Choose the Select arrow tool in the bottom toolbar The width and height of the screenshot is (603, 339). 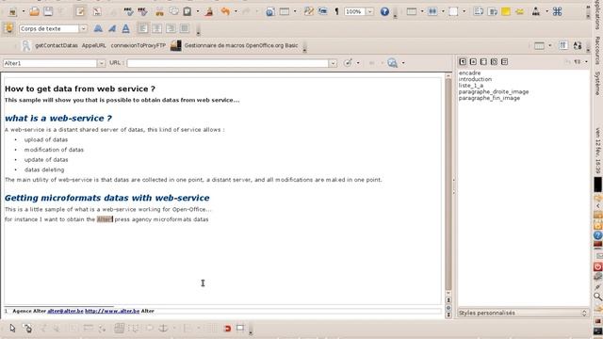[x=12, y=329]
